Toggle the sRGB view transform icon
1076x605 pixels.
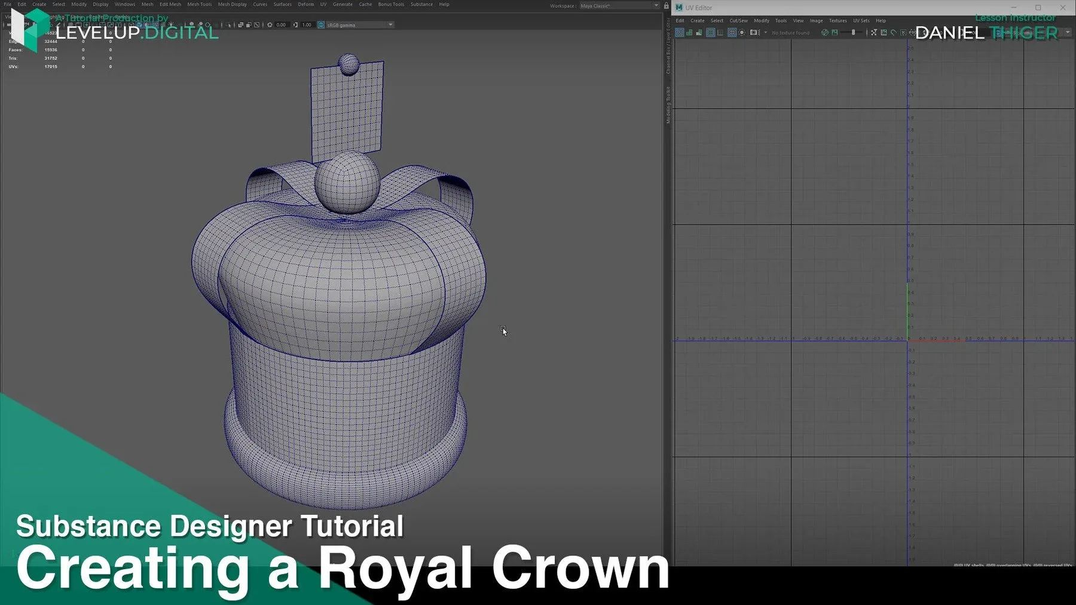pyautogui.click(x=321, y=25)
